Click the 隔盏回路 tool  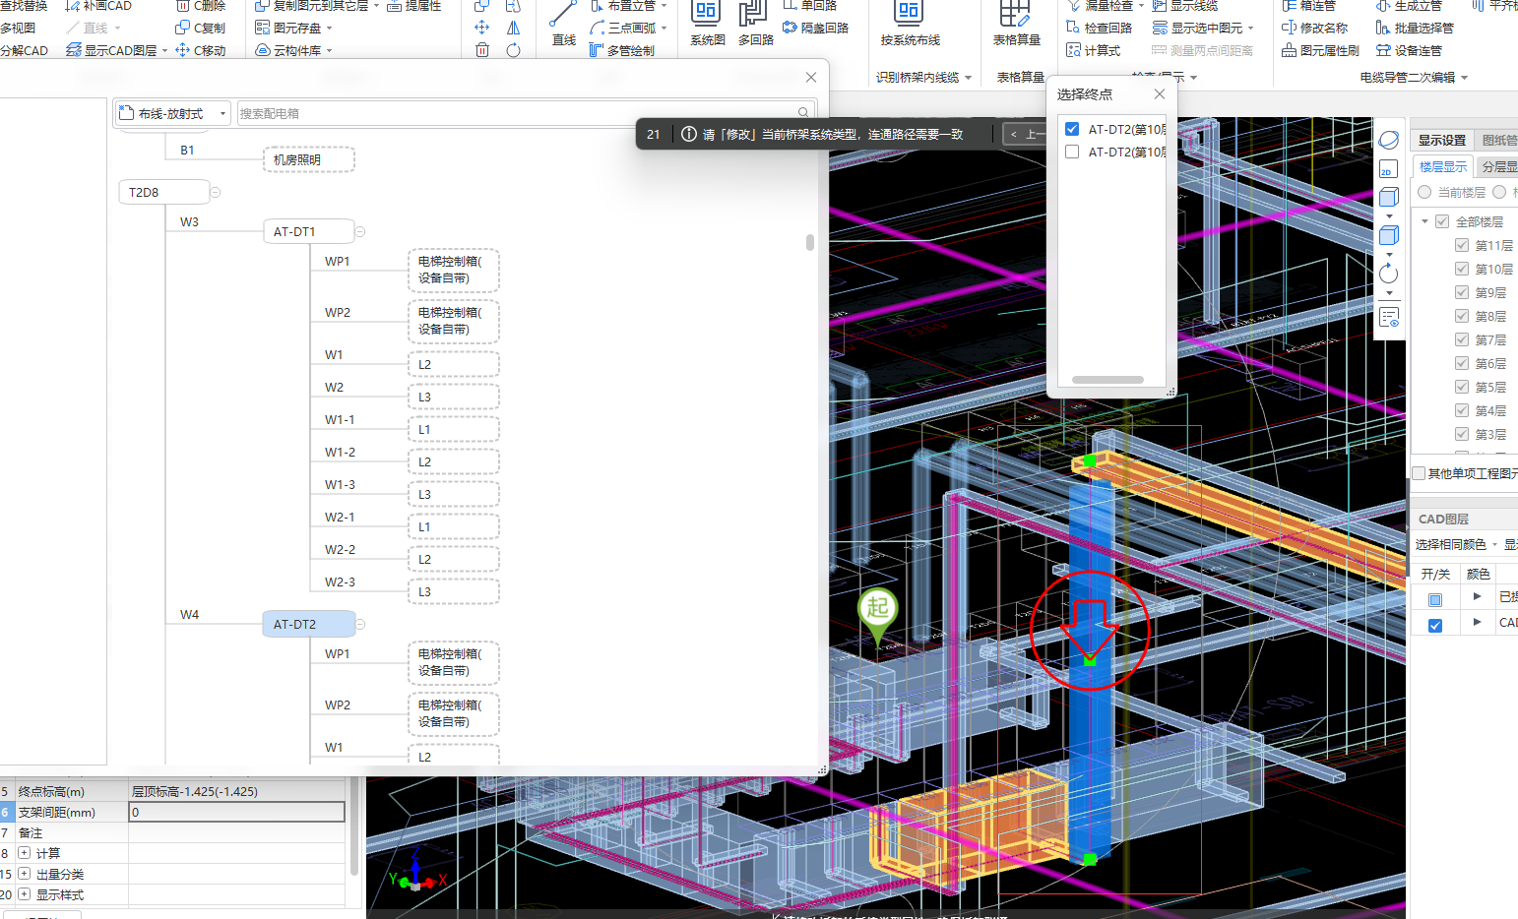(x=815, y=28)
